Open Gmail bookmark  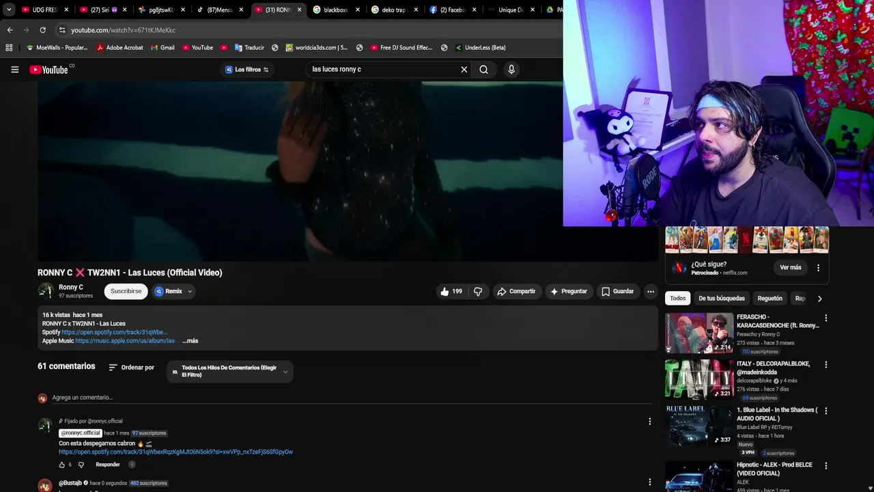pos(163,48)
